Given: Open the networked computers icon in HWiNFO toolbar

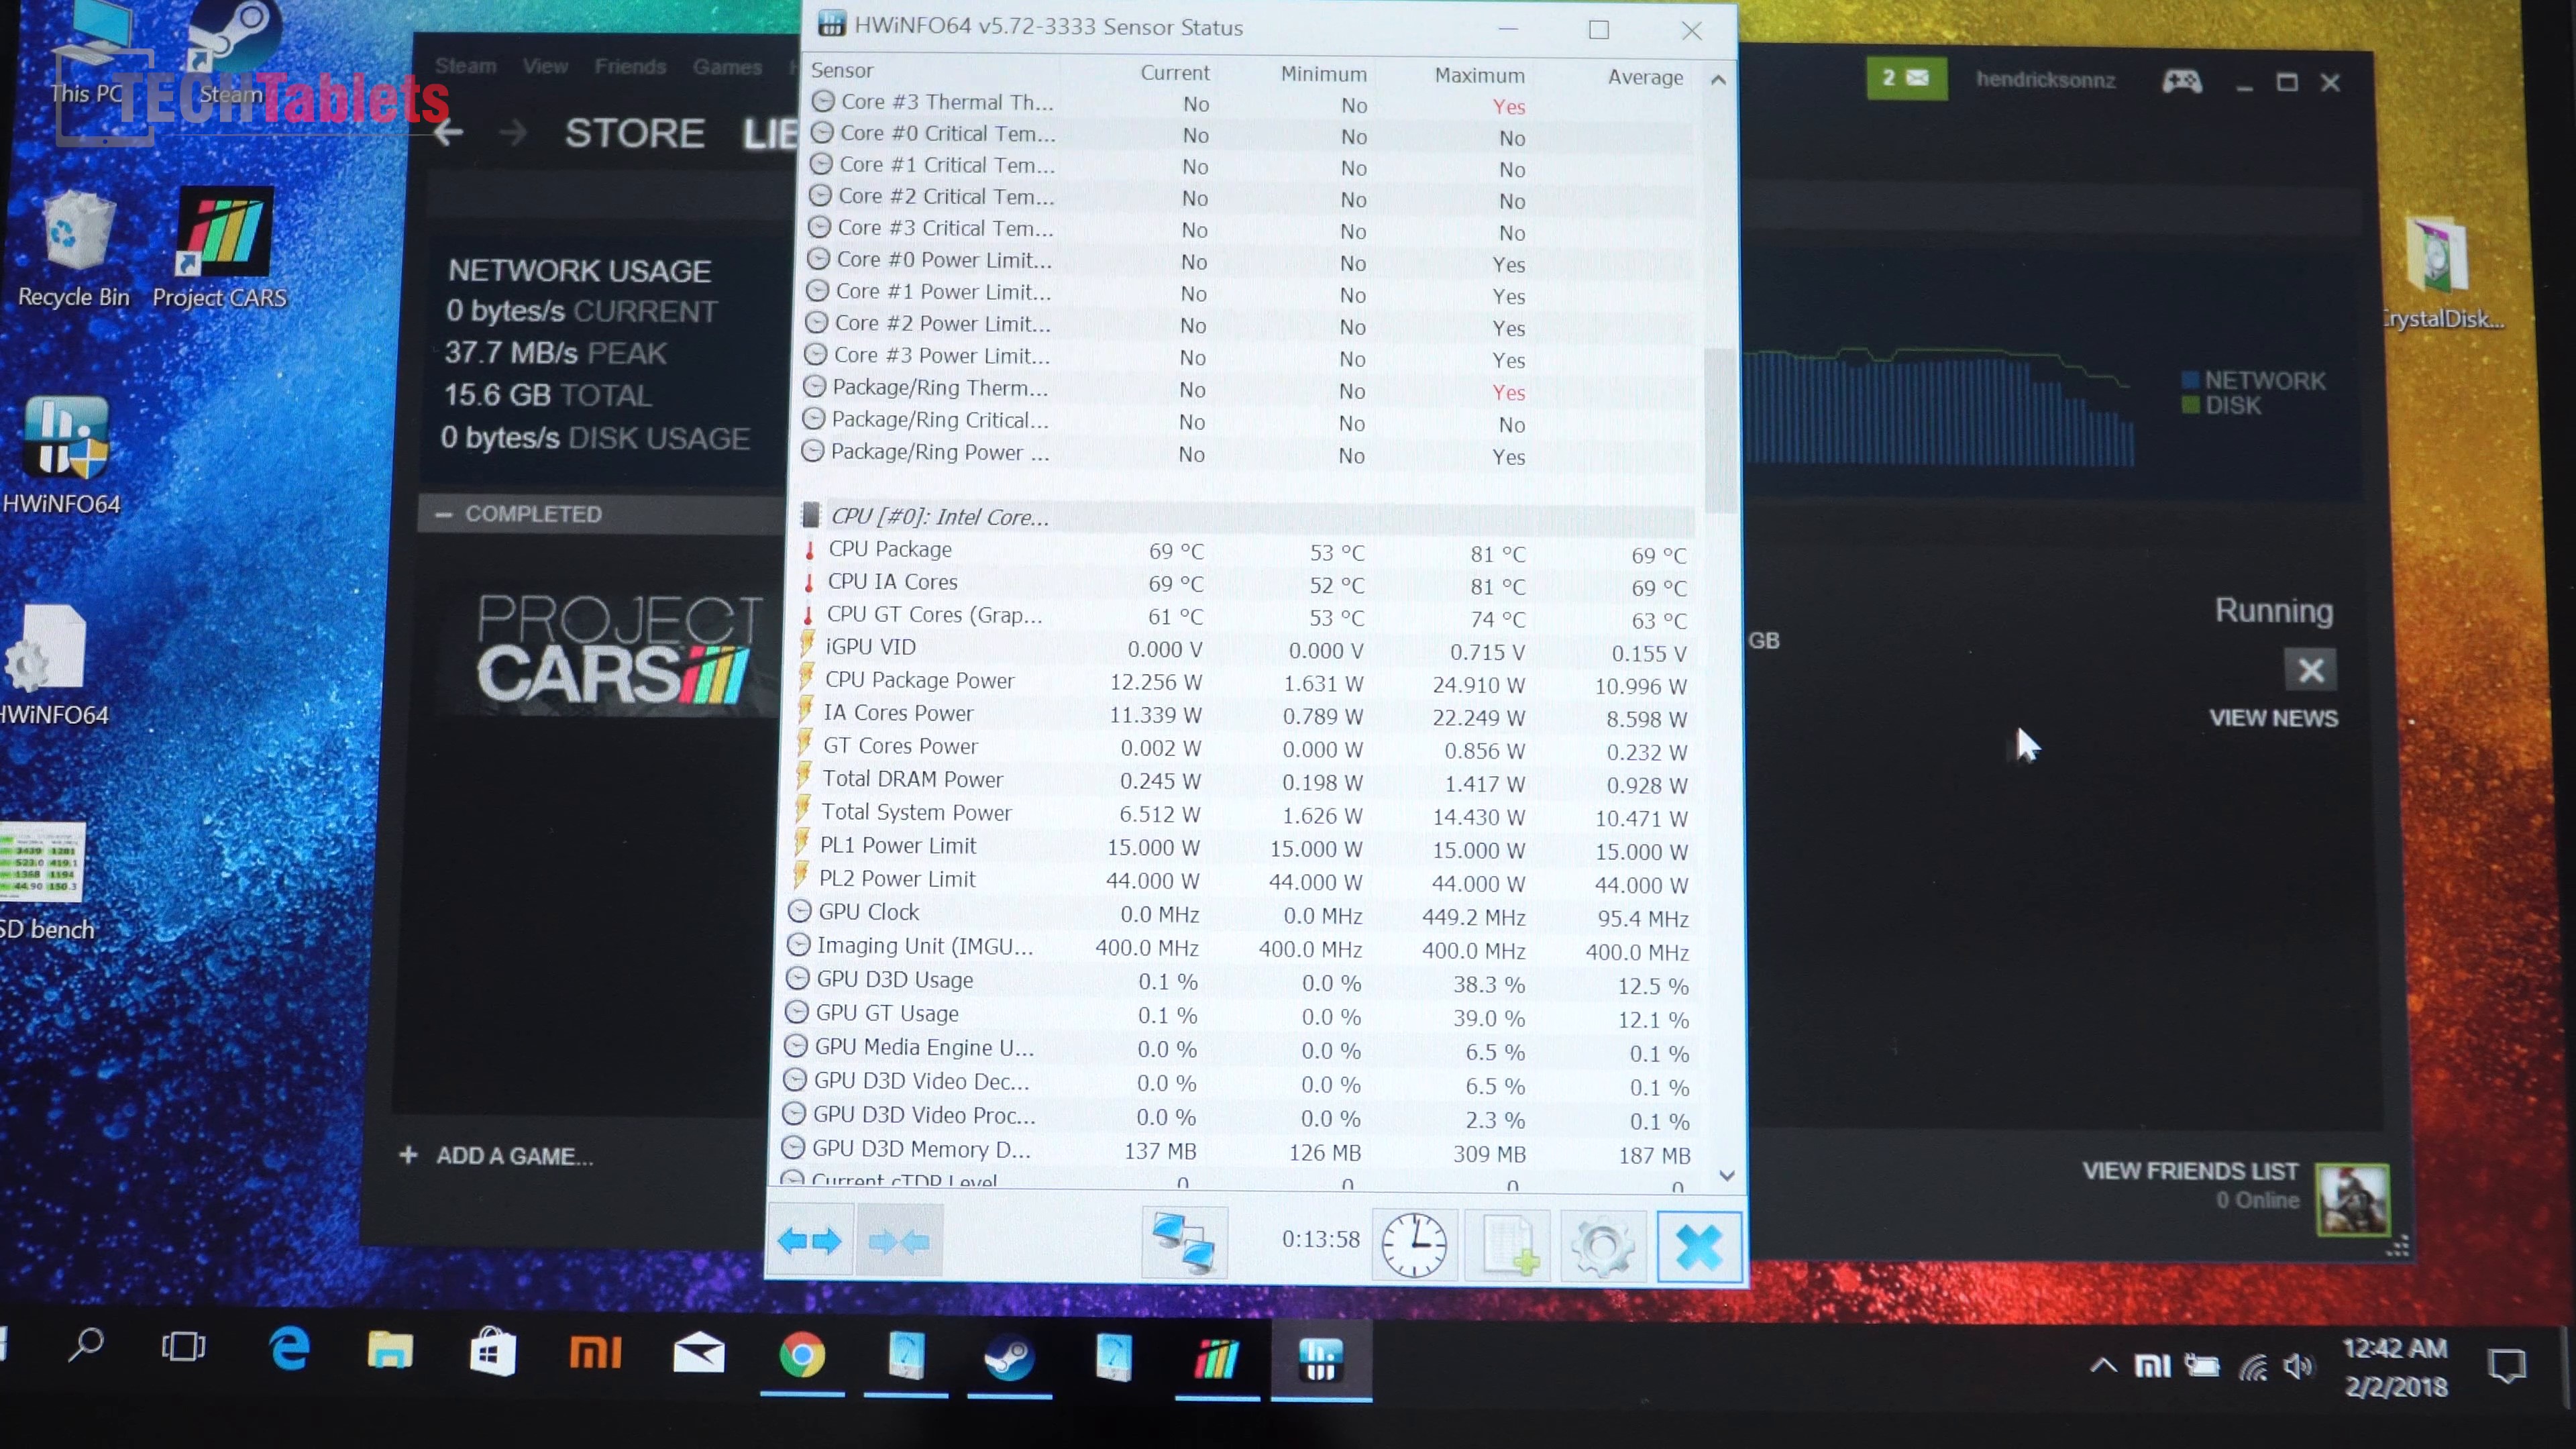Looking at the screenshot, I should click(x=1184, y=1242).
